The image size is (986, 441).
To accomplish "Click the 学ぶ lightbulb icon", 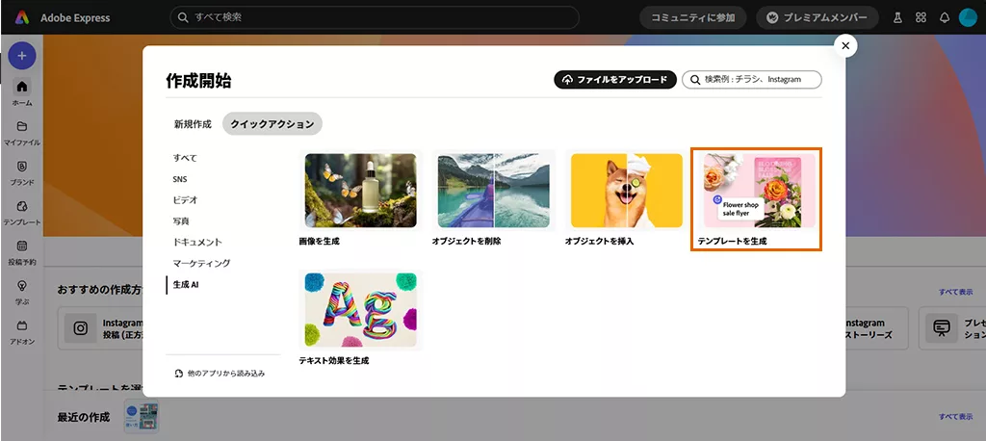I will point(22,287).
